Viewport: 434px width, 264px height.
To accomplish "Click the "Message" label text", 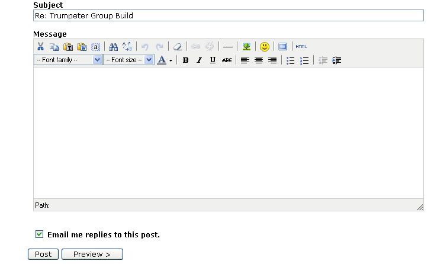I will (50, 34).
